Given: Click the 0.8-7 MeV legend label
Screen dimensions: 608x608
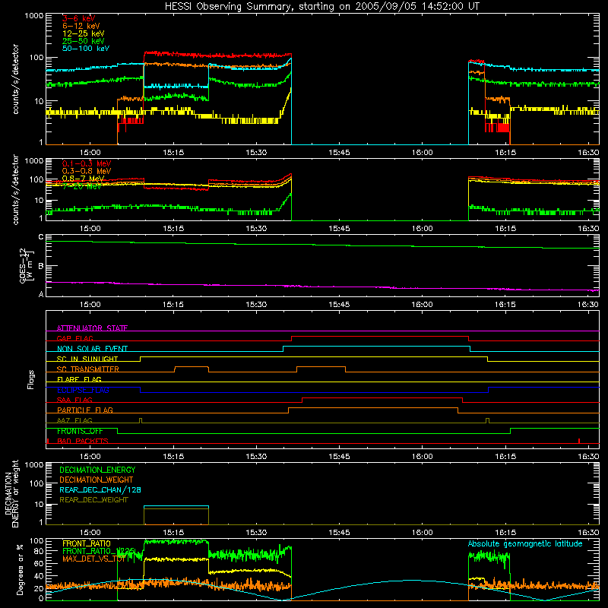Looking at the screenshot, I should point(84,179).
